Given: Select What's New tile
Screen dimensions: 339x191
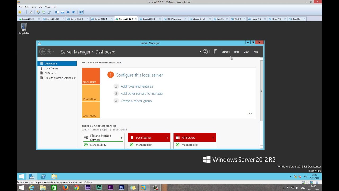Looking at the screenshot, I should 91,93.
